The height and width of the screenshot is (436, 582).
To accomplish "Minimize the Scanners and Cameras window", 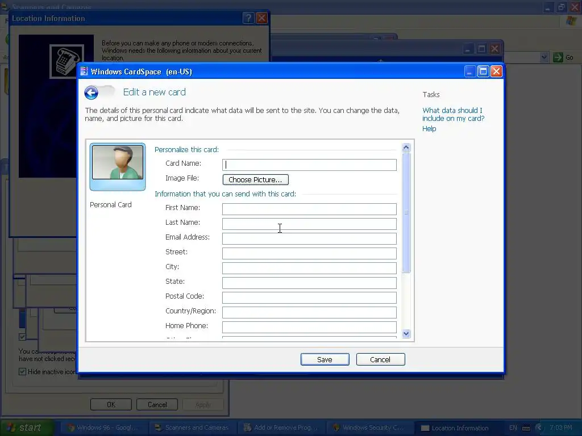I will (x=548, y=7).
